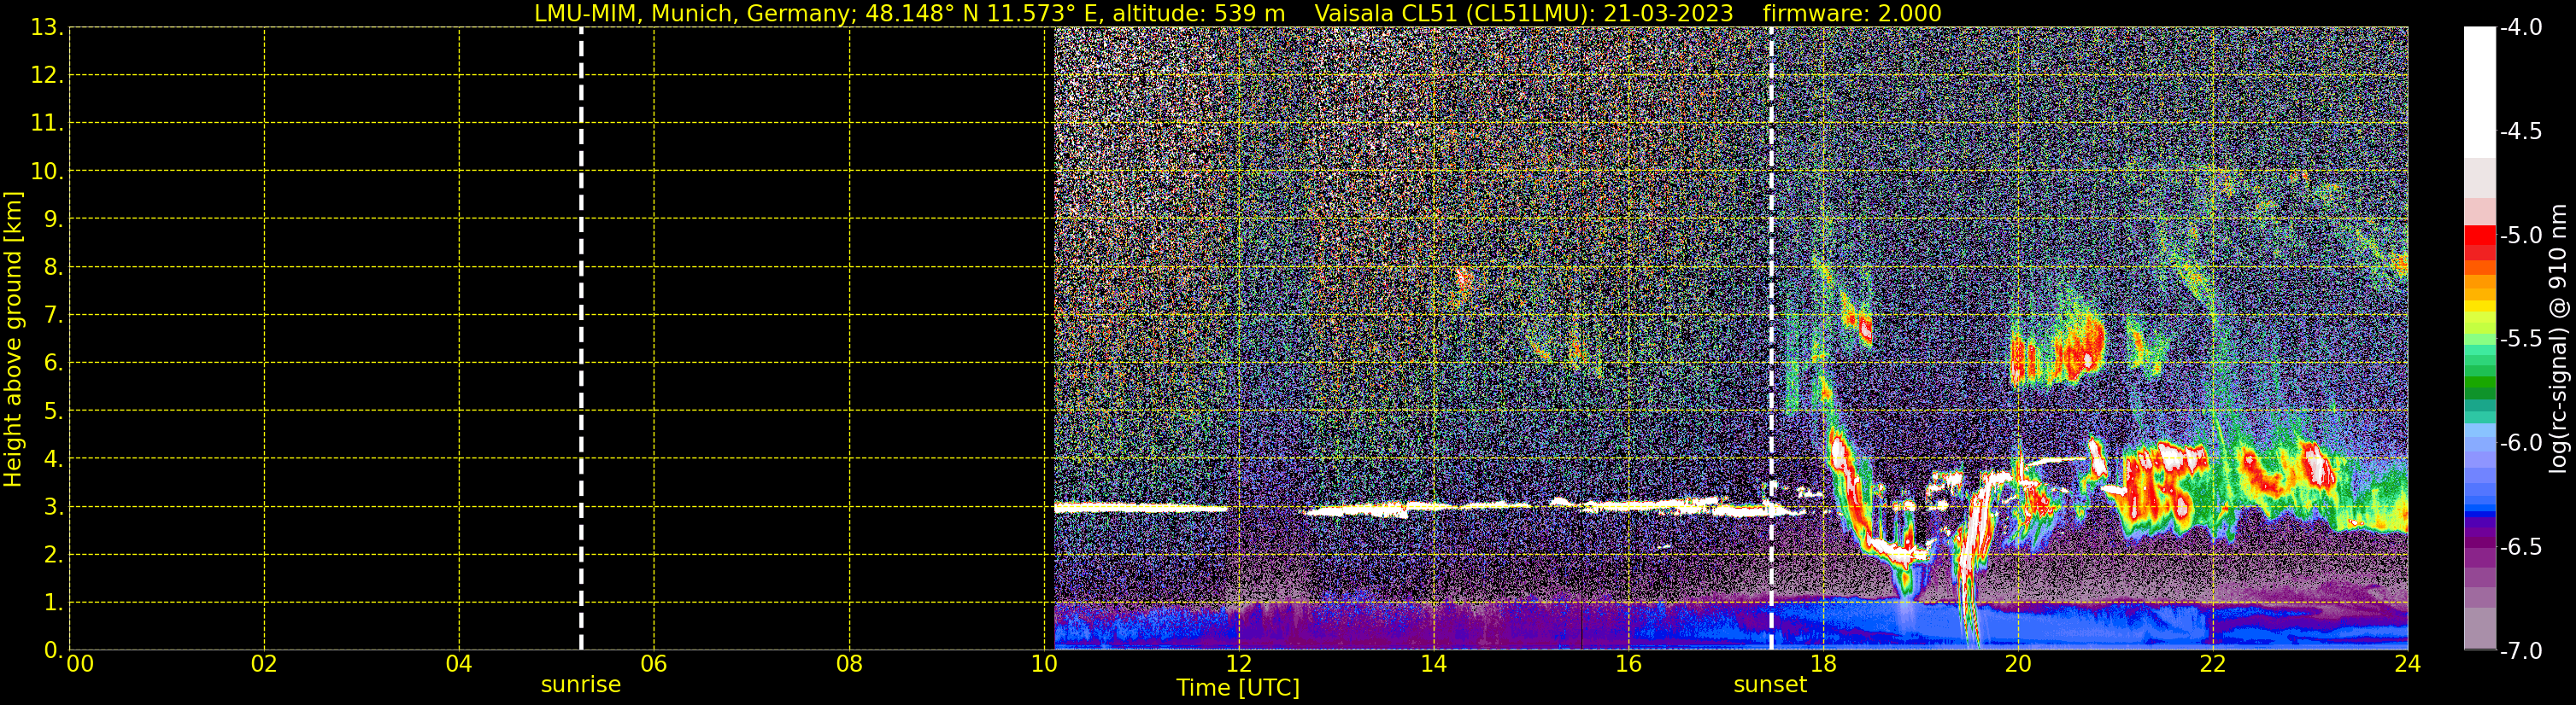Click the '14' time tick label
The height and width of the screenshot is (705, 2576).
1434,664
